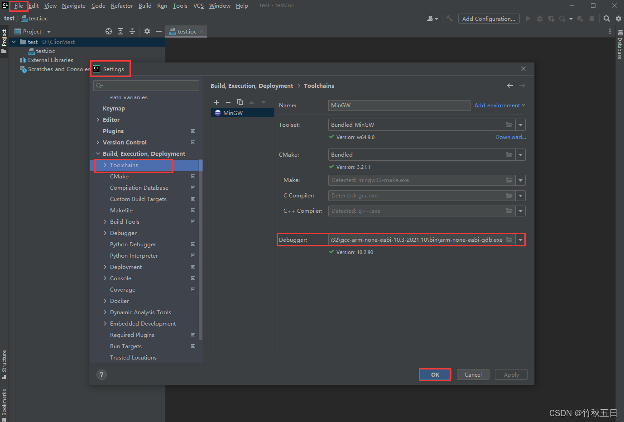Open help with question mark button
Screen dimensions: 624x422
[x=102, y=374]
